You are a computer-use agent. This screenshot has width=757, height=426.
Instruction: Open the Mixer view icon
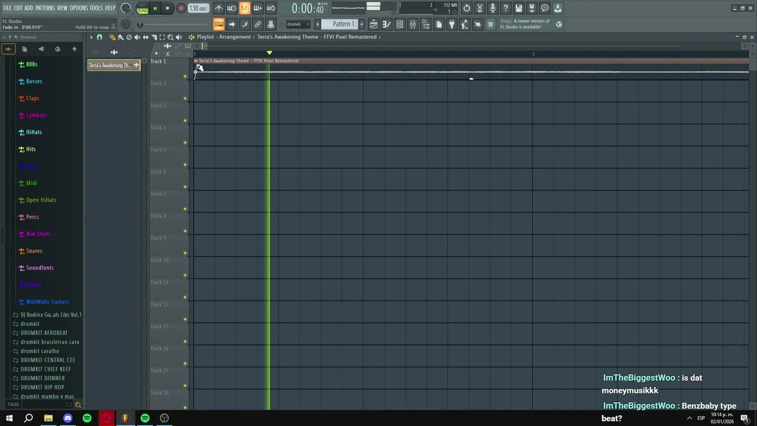pyautogui.click(x=413, y=24)
